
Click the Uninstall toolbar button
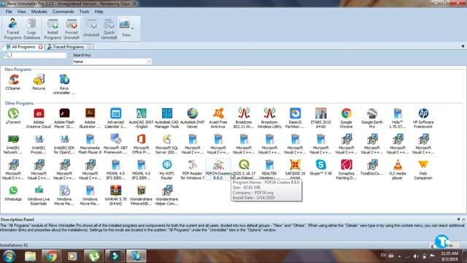(91, 29)
